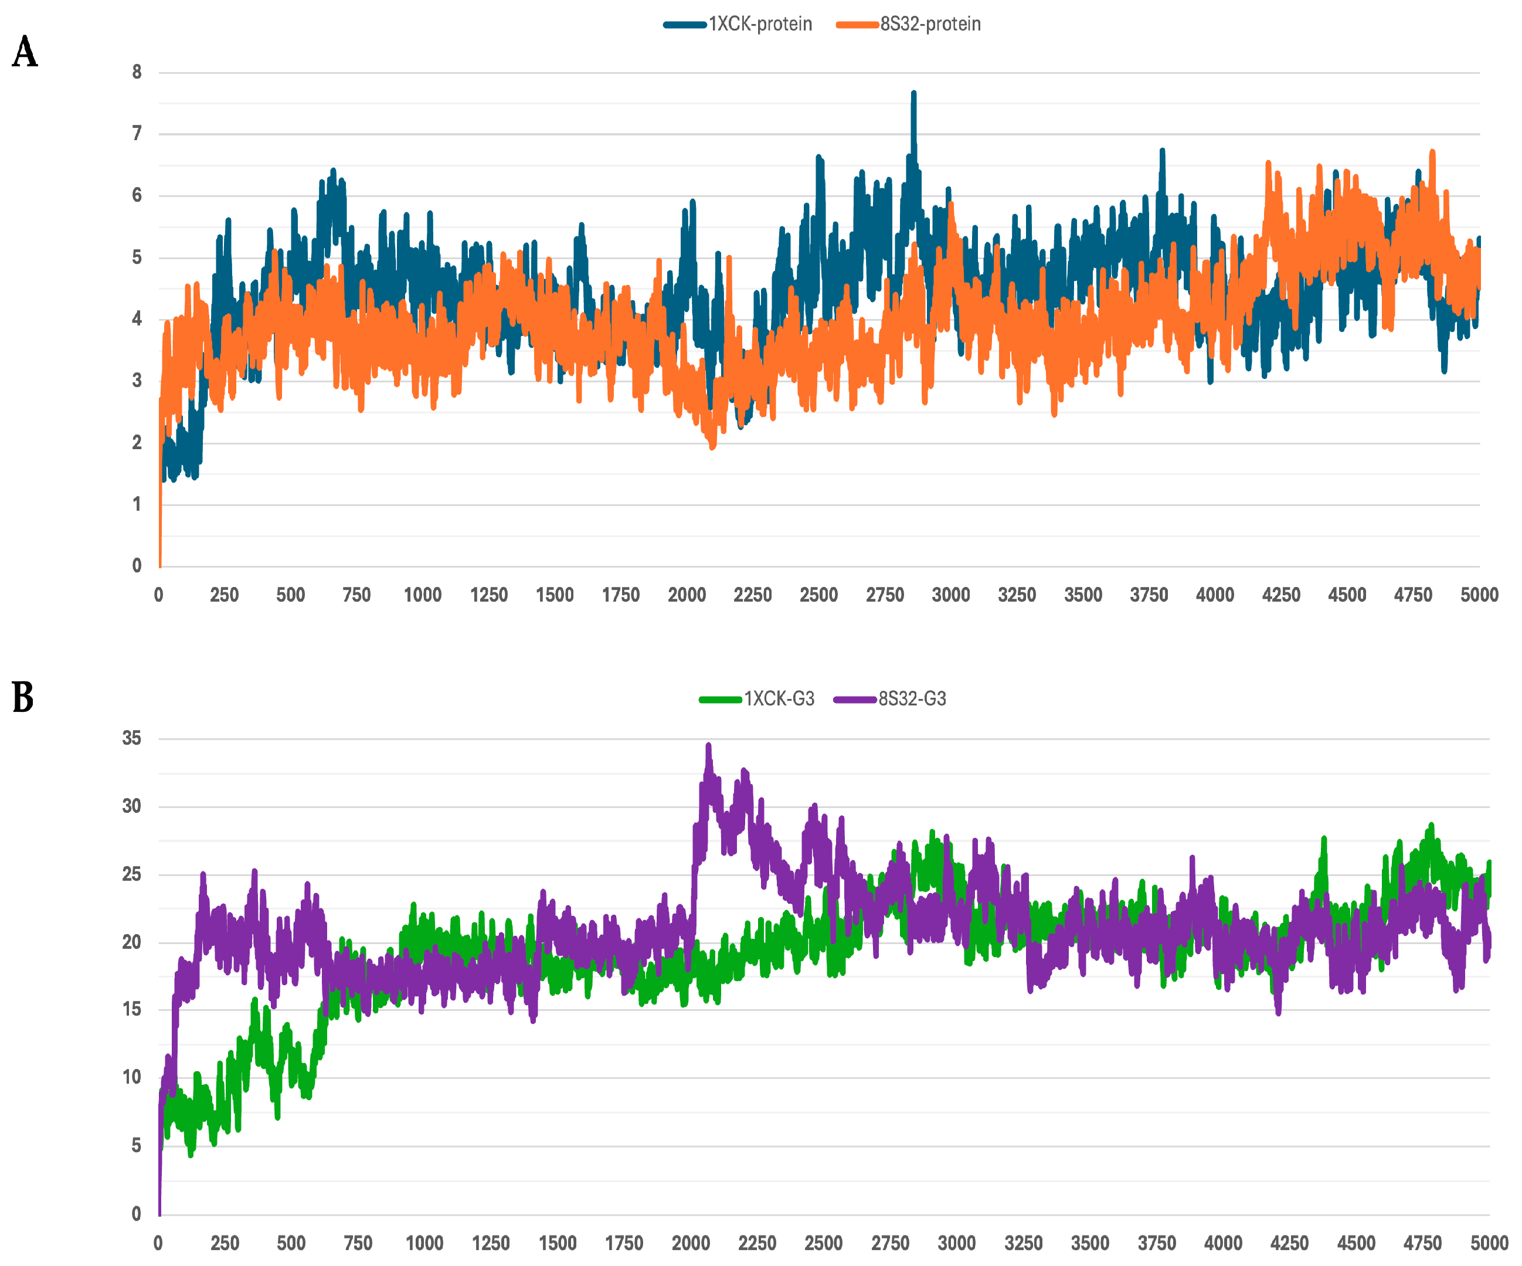This screenshot has height=1266, width=1522.
Task: Select the 1XCK-protein legend label
Action: 760,25
